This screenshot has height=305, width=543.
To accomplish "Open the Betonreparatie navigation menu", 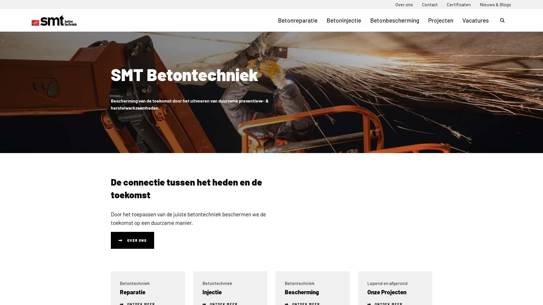I will coord(298,20).
